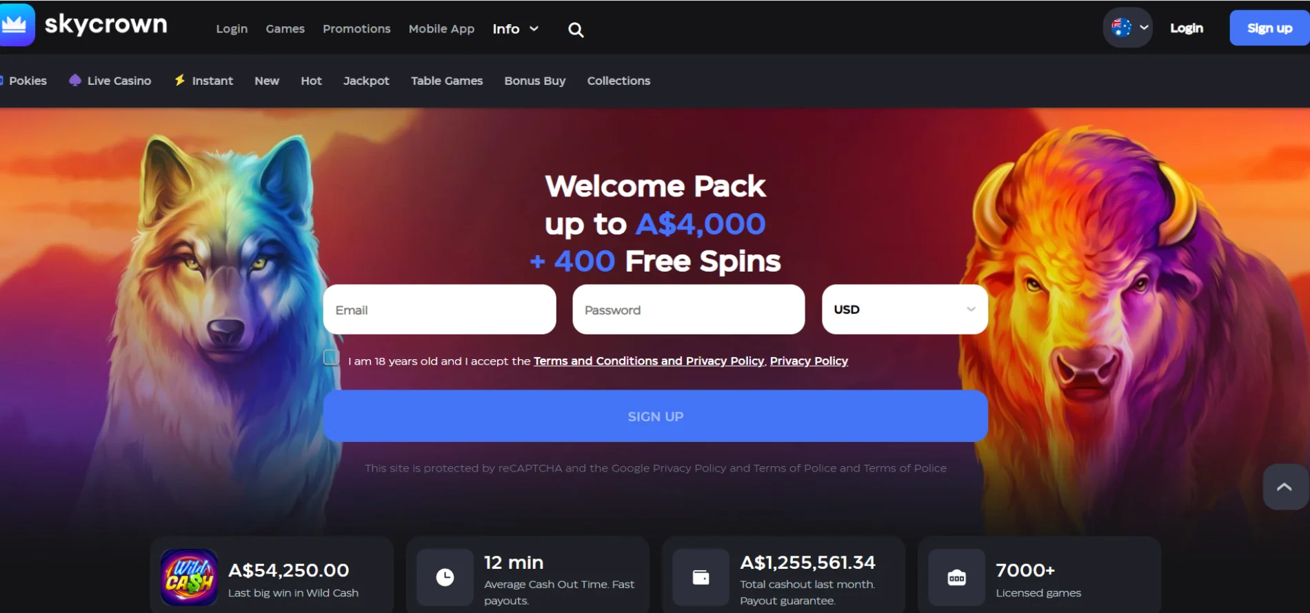Click the scroll-to-top arrow button
Viewport: 1310px width, 613px height.
coord(1285,487)
